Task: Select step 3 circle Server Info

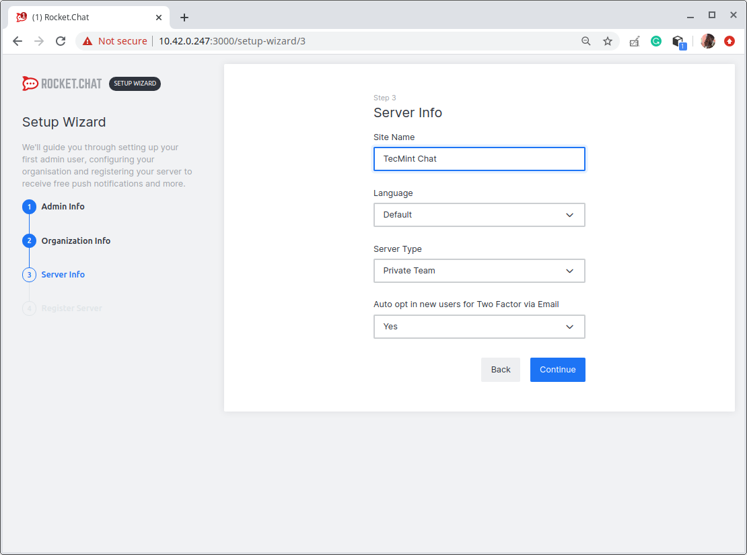Action: click(29, 275)
